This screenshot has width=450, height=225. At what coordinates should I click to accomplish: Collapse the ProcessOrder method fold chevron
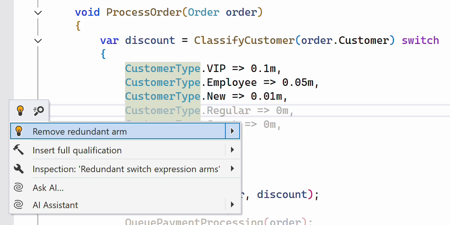point(38,12)
